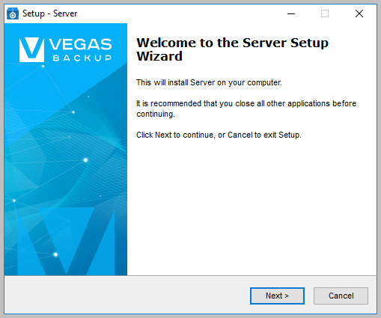This screenshot has height=318, width=381.
Task: Click the "This will install Server" text line
Action: 209,82
